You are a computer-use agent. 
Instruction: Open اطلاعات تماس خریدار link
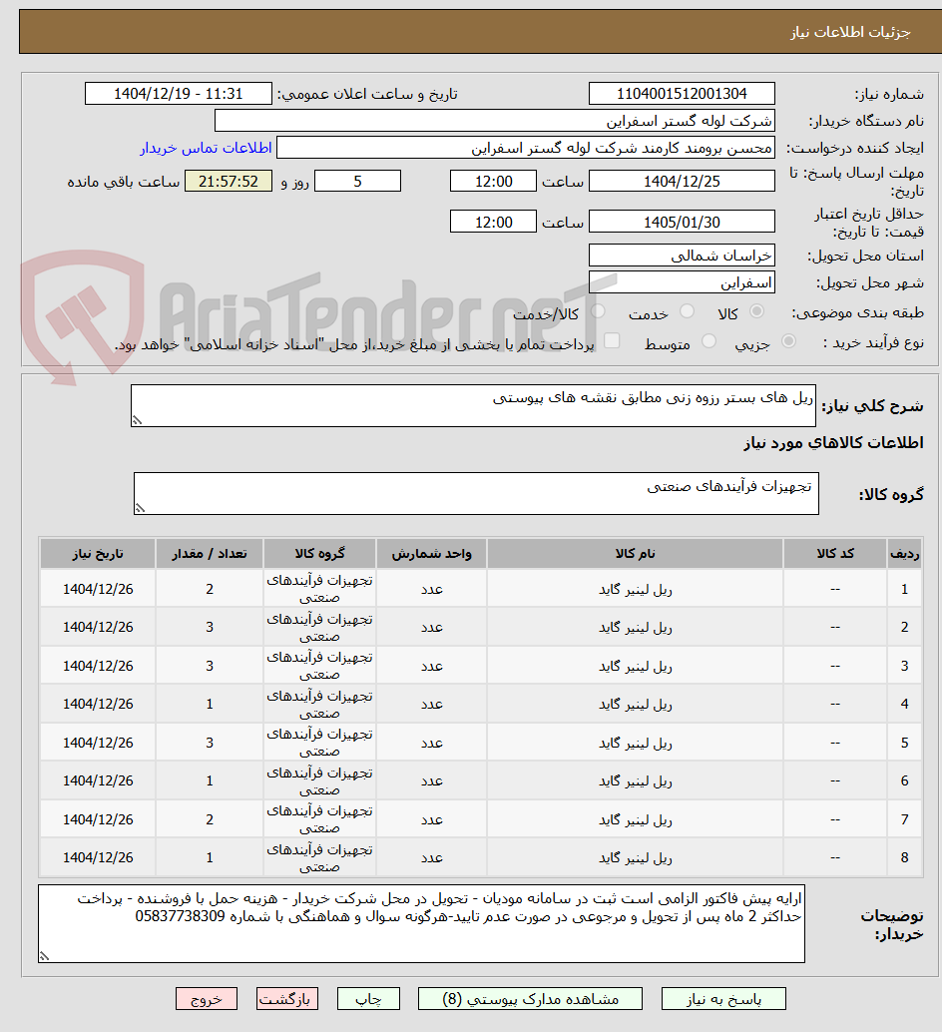point(206,148)
